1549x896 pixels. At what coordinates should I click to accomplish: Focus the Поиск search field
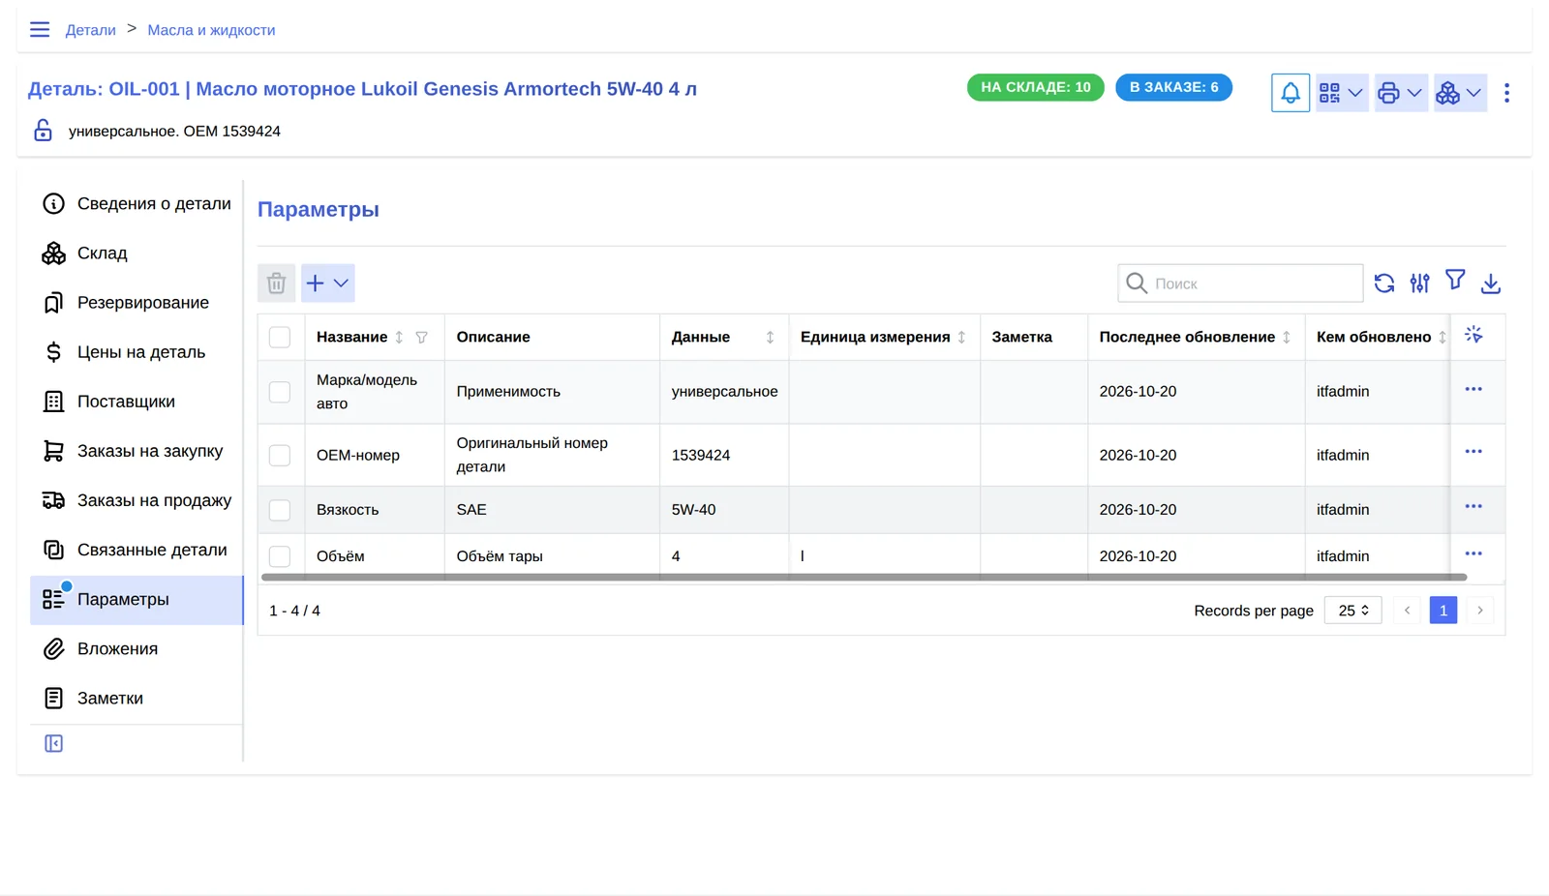click(1240, 284)
